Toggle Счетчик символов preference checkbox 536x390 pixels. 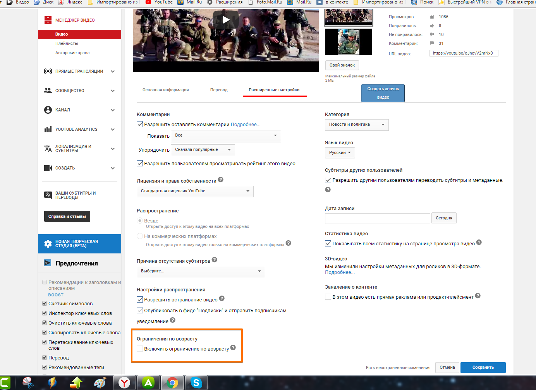pyautogui.click(x=45, y=303)
